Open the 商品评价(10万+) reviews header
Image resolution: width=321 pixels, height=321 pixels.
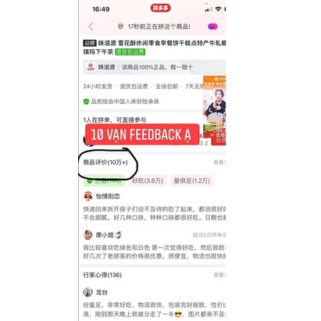click(105, 162)
